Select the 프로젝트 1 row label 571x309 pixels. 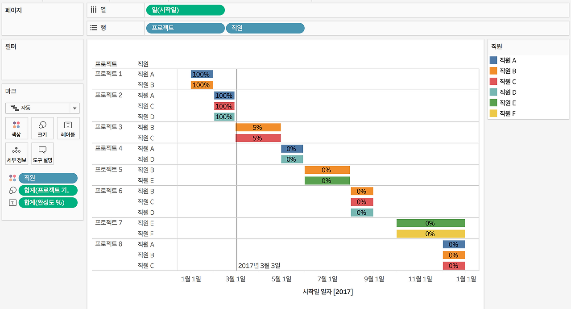coord(109,74)
